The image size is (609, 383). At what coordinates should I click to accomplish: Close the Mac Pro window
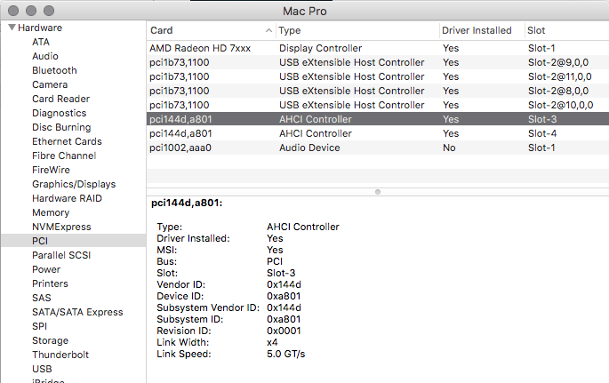pyautogui.click(x=13, y=11)
